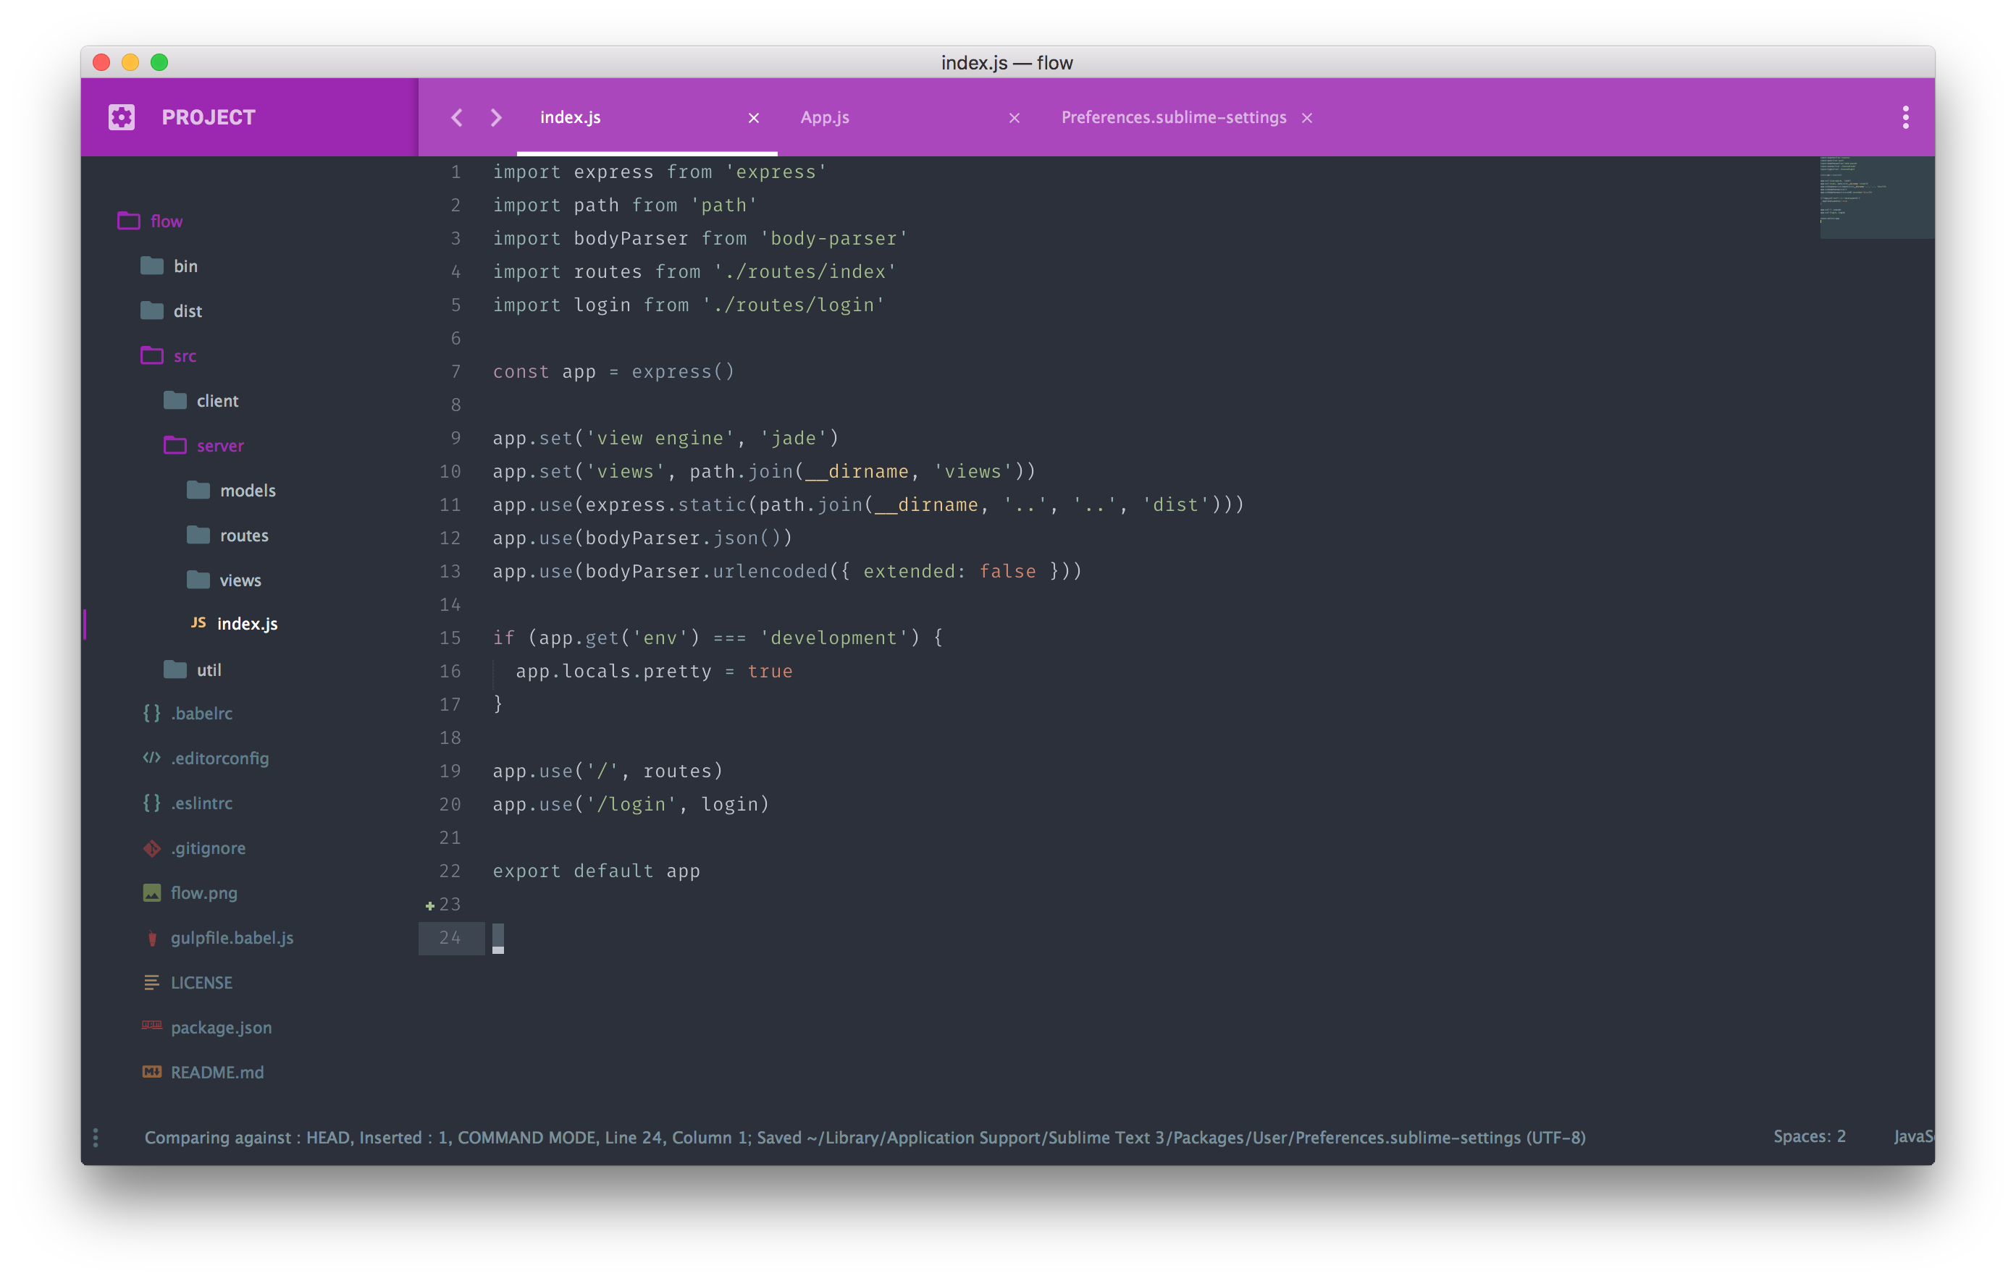Close the Preferences.sublime-settings tab
The height and width of the screenshot is (1281, 2016).
[x=1307, y=118]
